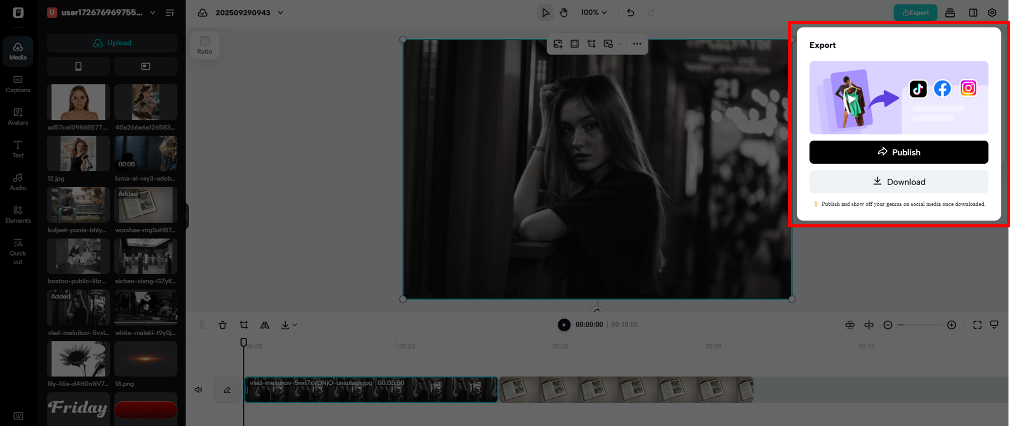Click the track edit pencil icon
The height and width of the screenshot is (426, 1010).
click(x=227, y=390)
